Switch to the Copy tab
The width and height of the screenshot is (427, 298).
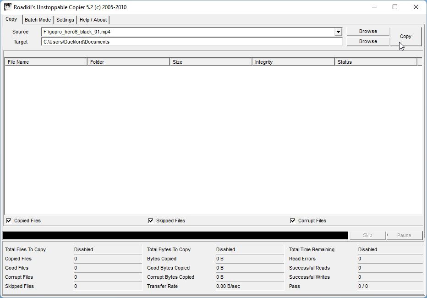click(11, 19)
